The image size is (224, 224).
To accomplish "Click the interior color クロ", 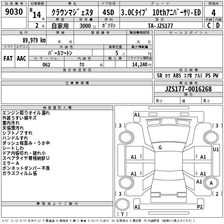I will point(82,65).
